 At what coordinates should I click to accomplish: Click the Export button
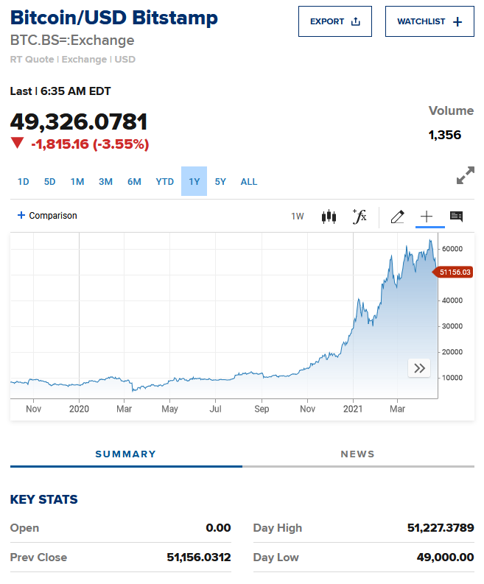[335, 21]
